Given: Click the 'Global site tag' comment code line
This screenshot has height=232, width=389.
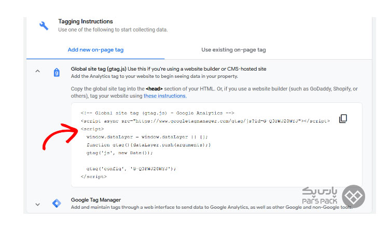Looking at the screenshot, I should (x=158, y=113).
